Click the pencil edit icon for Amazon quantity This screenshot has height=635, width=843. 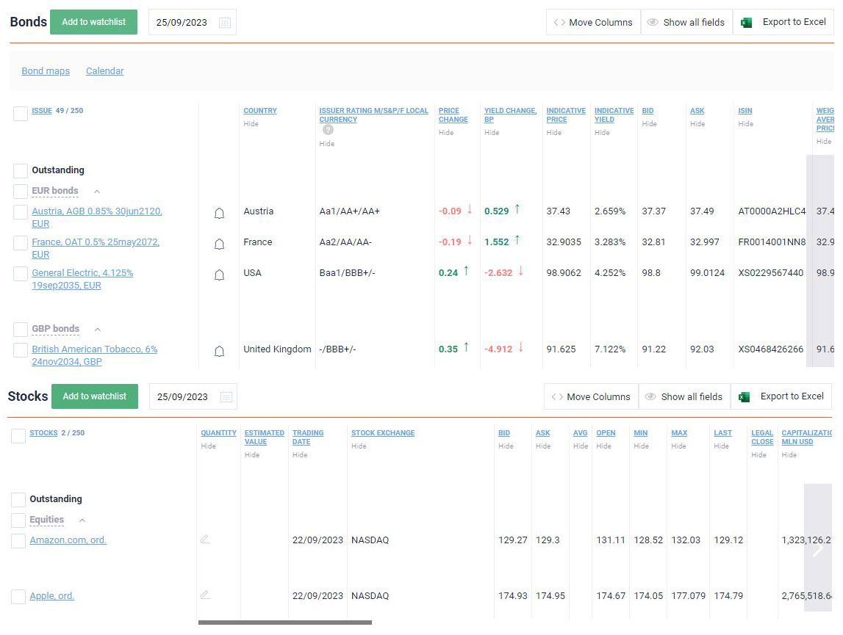[x=206, y=540]
